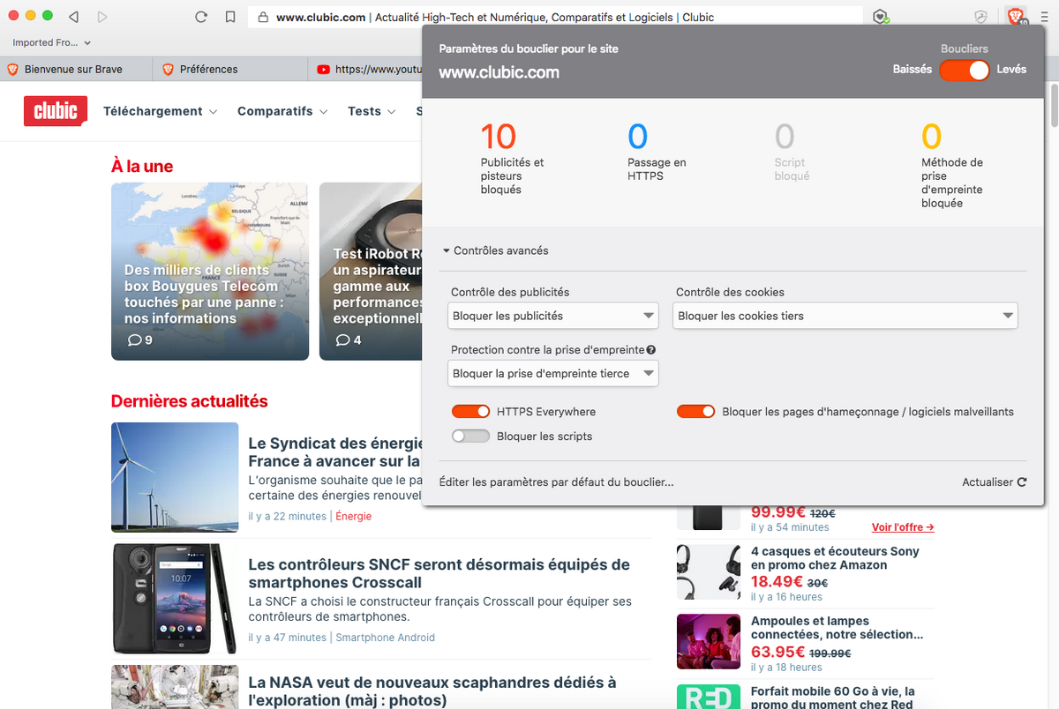Click the refresh arrow next to Actualiser
The width and height of the screenshot is (1059, 709).
coord(1022,482)
